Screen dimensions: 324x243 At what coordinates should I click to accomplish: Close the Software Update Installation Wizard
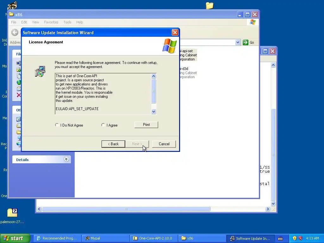point(175,33)
